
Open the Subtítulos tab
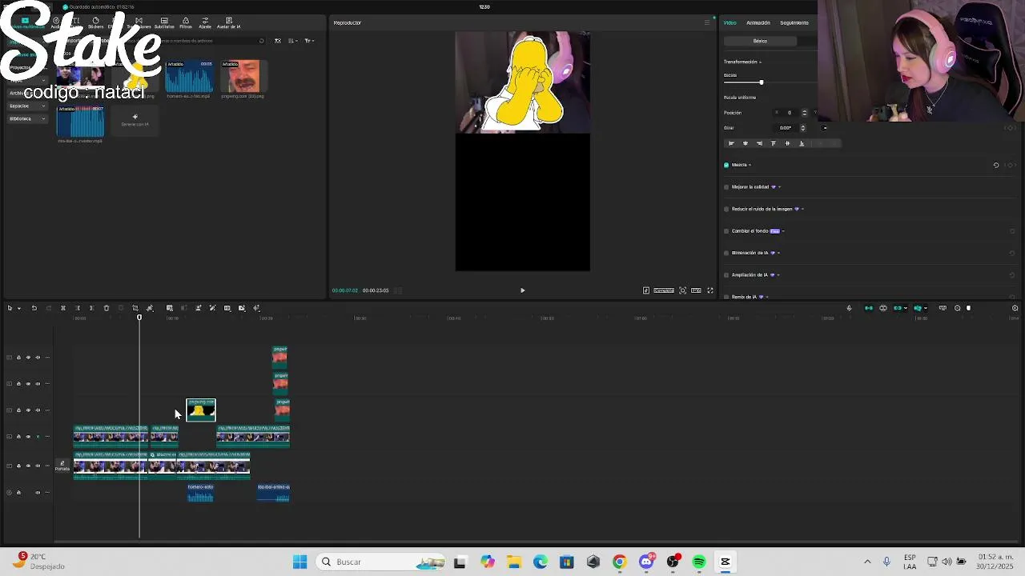(164, 23)
